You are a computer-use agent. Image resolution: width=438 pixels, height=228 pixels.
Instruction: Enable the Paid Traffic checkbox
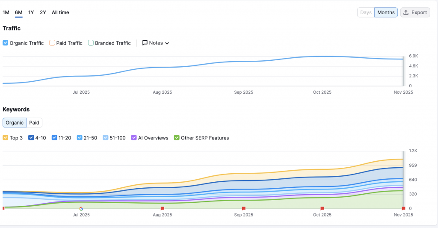pos(52,43)
